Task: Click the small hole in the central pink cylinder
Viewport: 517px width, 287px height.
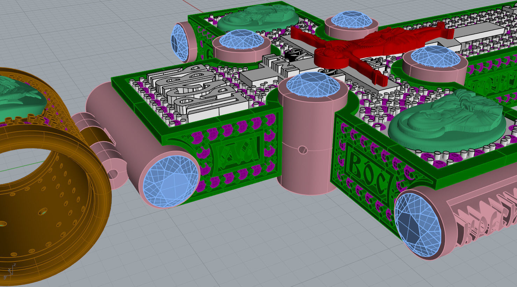Action: 303,150
